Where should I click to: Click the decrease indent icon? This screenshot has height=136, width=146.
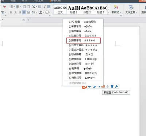[24, 7]
